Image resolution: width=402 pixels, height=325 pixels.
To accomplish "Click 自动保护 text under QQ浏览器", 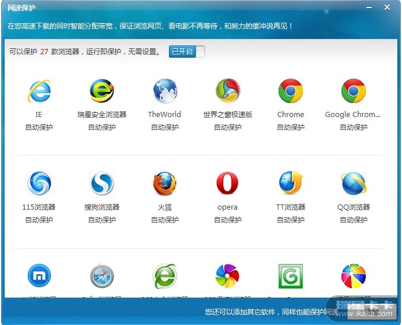I will (x=354, y=220).
